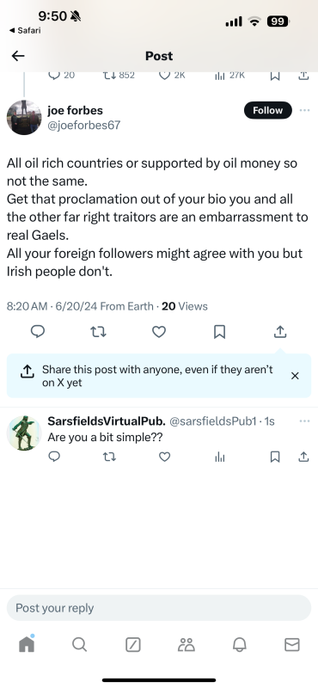This screenshot has height=688, width=318.
Task: Open Grok slash icon in the bottom bar
Action: click(x=133, y=644)
